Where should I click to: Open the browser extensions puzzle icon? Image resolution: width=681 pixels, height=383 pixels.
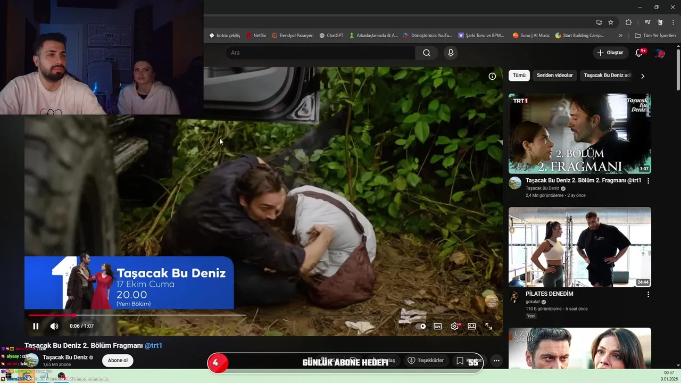click(x=628, y=22)
